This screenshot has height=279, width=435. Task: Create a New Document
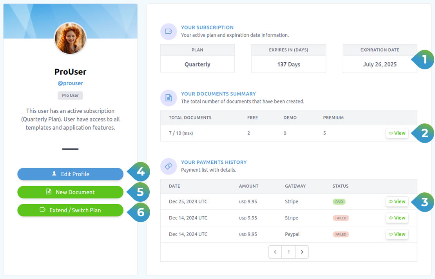click(x=71, y=192)
